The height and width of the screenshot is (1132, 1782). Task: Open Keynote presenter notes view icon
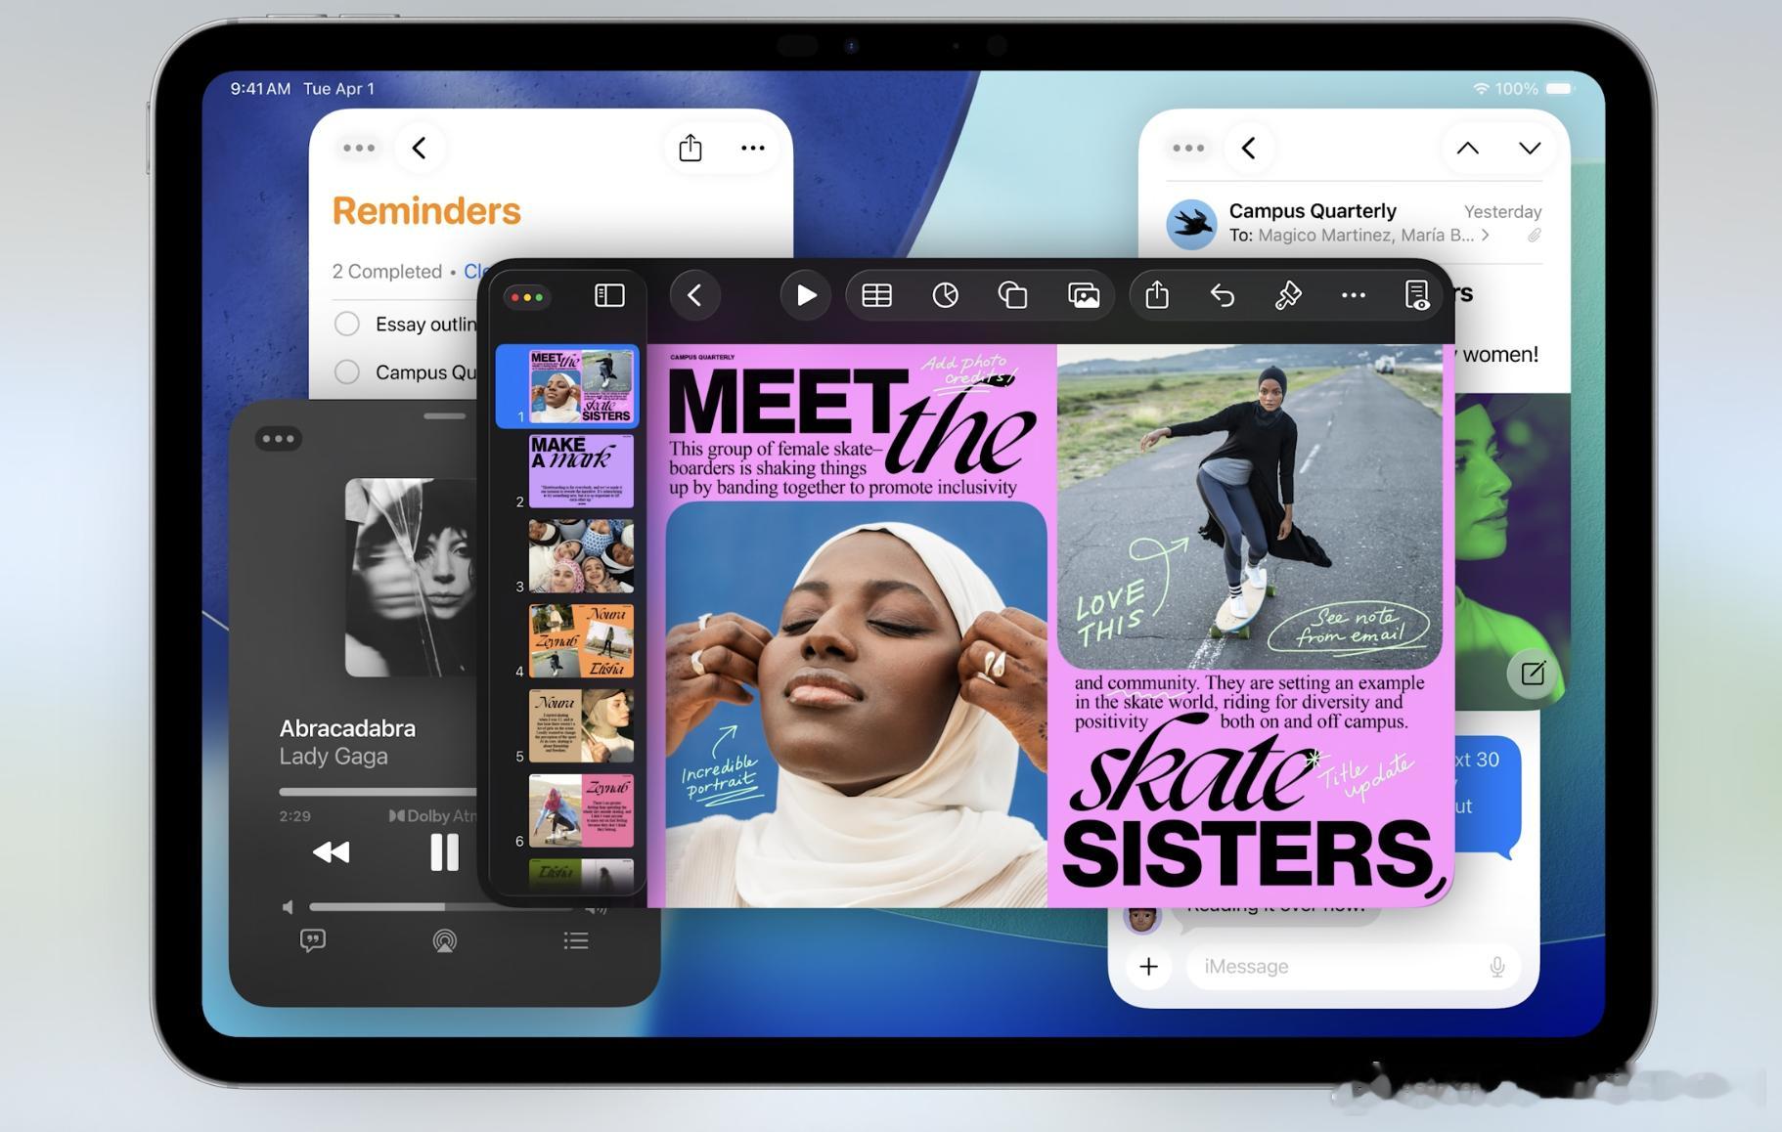click(1416, 295)
